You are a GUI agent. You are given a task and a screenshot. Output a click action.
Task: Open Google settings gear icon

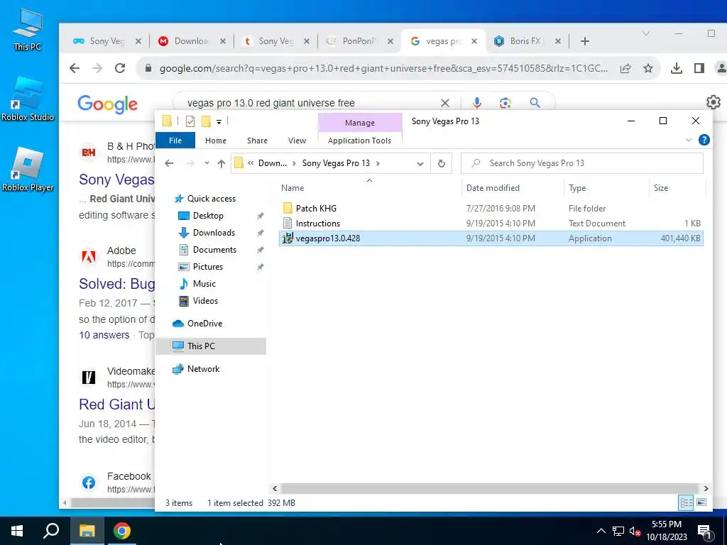pos(713,102)
